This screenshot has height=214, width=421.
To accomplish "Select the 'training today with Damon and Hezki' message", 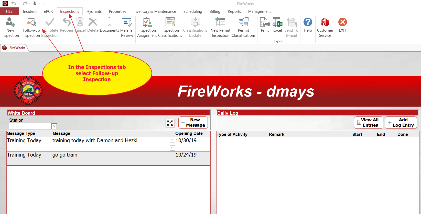I will 111,144.
